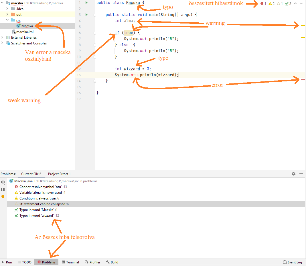The width and height of the screenshot is (306, 266).
Task: Select 'Cannot resolve symbol otu' problem
Action: 156,187
